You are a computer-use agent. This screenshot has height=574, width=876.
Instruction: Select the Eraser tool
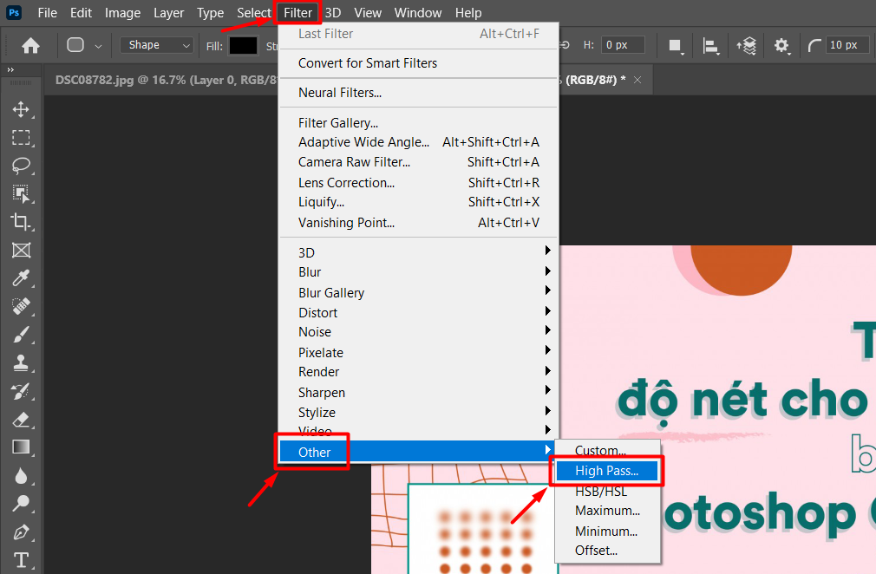click(21, 420)
